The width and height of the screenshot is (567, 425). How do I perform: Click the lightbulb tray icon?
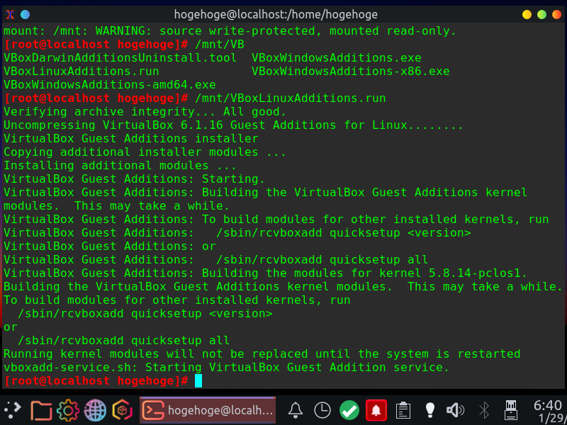pos(430,410)
